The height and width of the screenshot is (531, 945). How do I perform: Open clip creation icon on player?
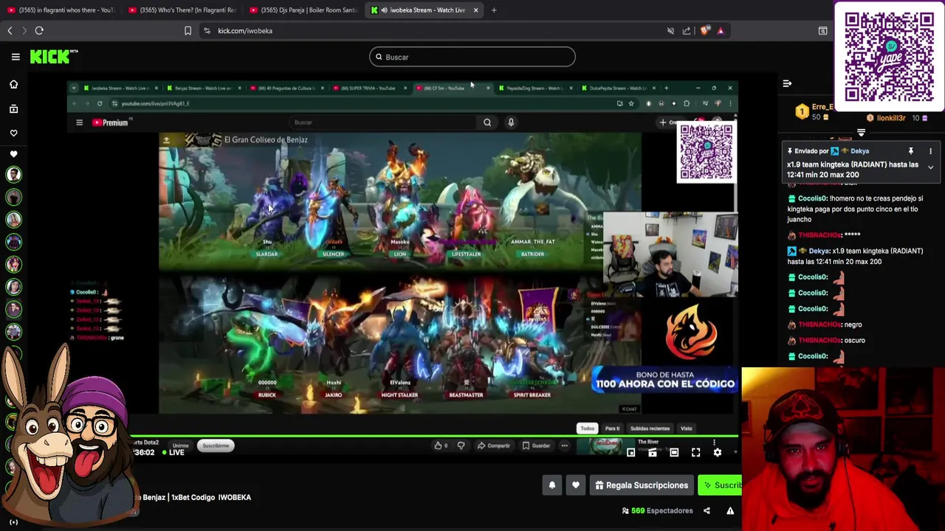pos(653,452)
